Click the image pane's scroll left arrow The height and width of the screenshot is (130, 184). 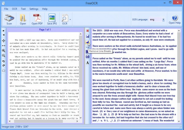click(x=10, y=121)
